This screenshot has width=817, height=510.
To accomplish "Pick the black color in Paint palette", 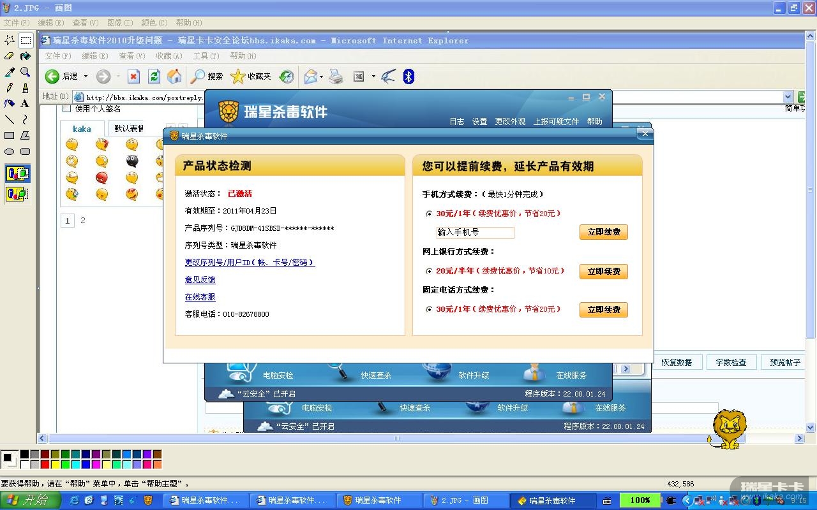I will [24, 455].
